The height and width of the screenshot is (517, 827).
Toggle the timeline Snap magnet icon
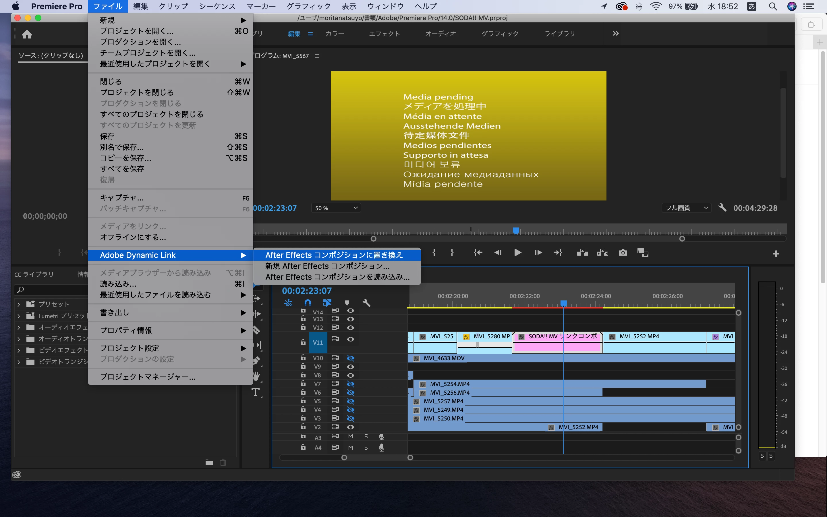tap(308, 303)
